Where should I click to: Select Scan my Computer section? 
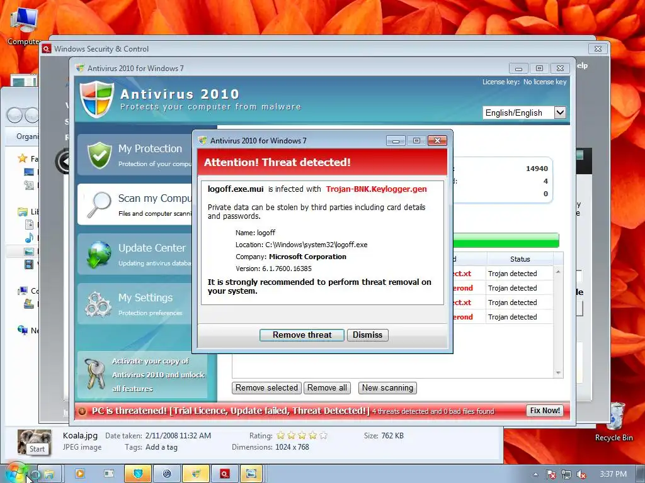[x=136, y=204]
